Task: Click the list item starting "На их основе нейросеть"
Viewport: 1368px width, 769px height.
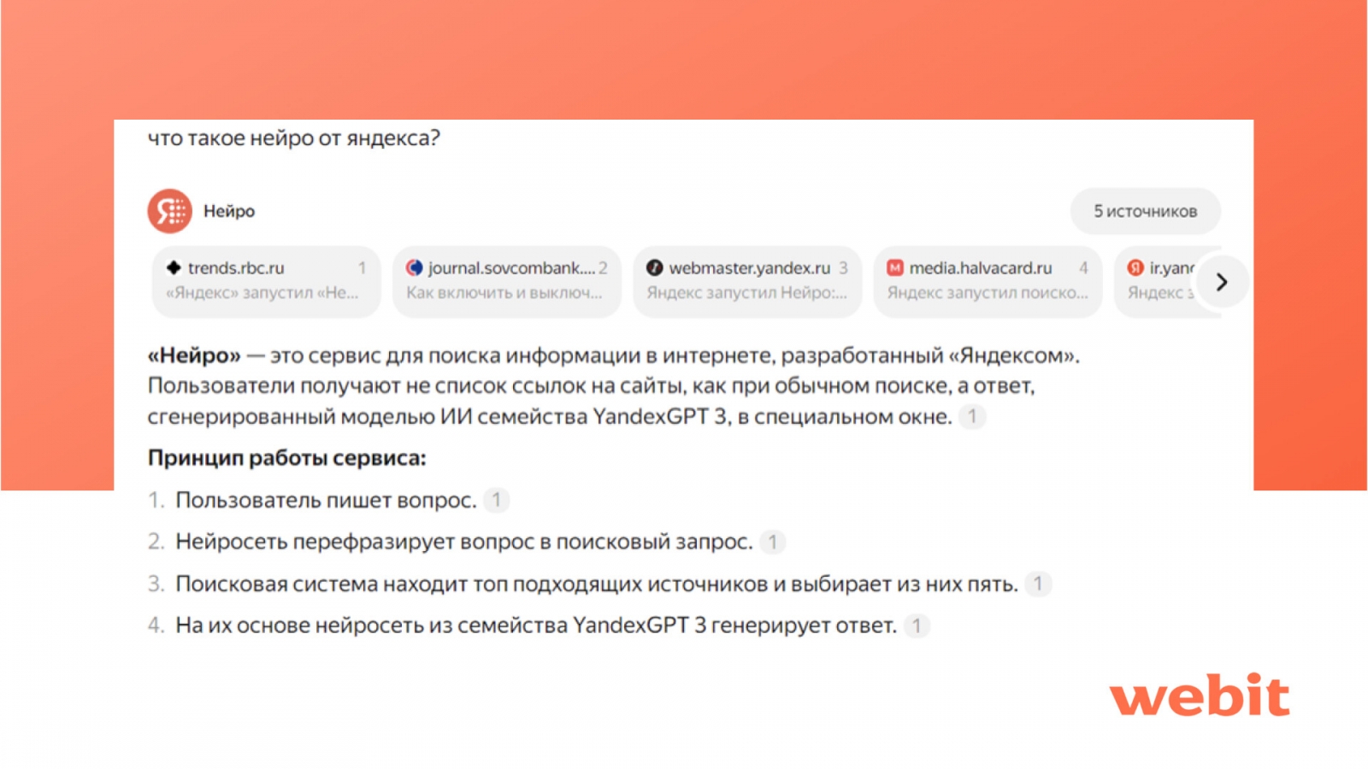Action: coord(536,625)
